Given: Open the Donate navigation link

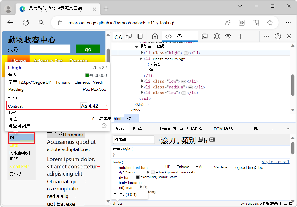Looking at the screenshot, I should tap(78, 61).
